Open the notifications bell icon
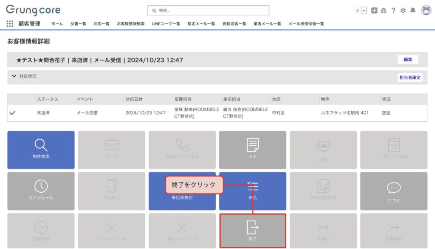 412,11
